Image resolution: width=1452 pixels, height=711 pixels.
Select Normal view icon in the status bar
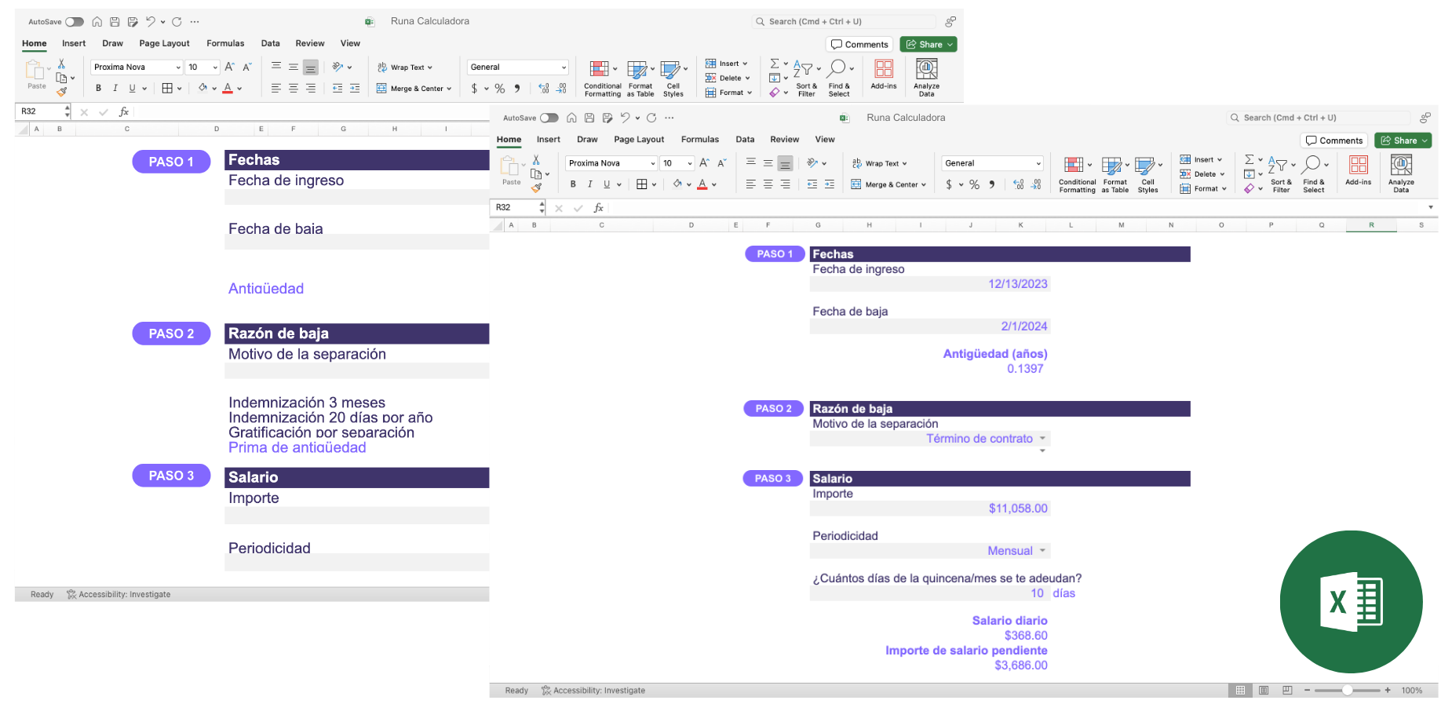(x=1240, y=691)
